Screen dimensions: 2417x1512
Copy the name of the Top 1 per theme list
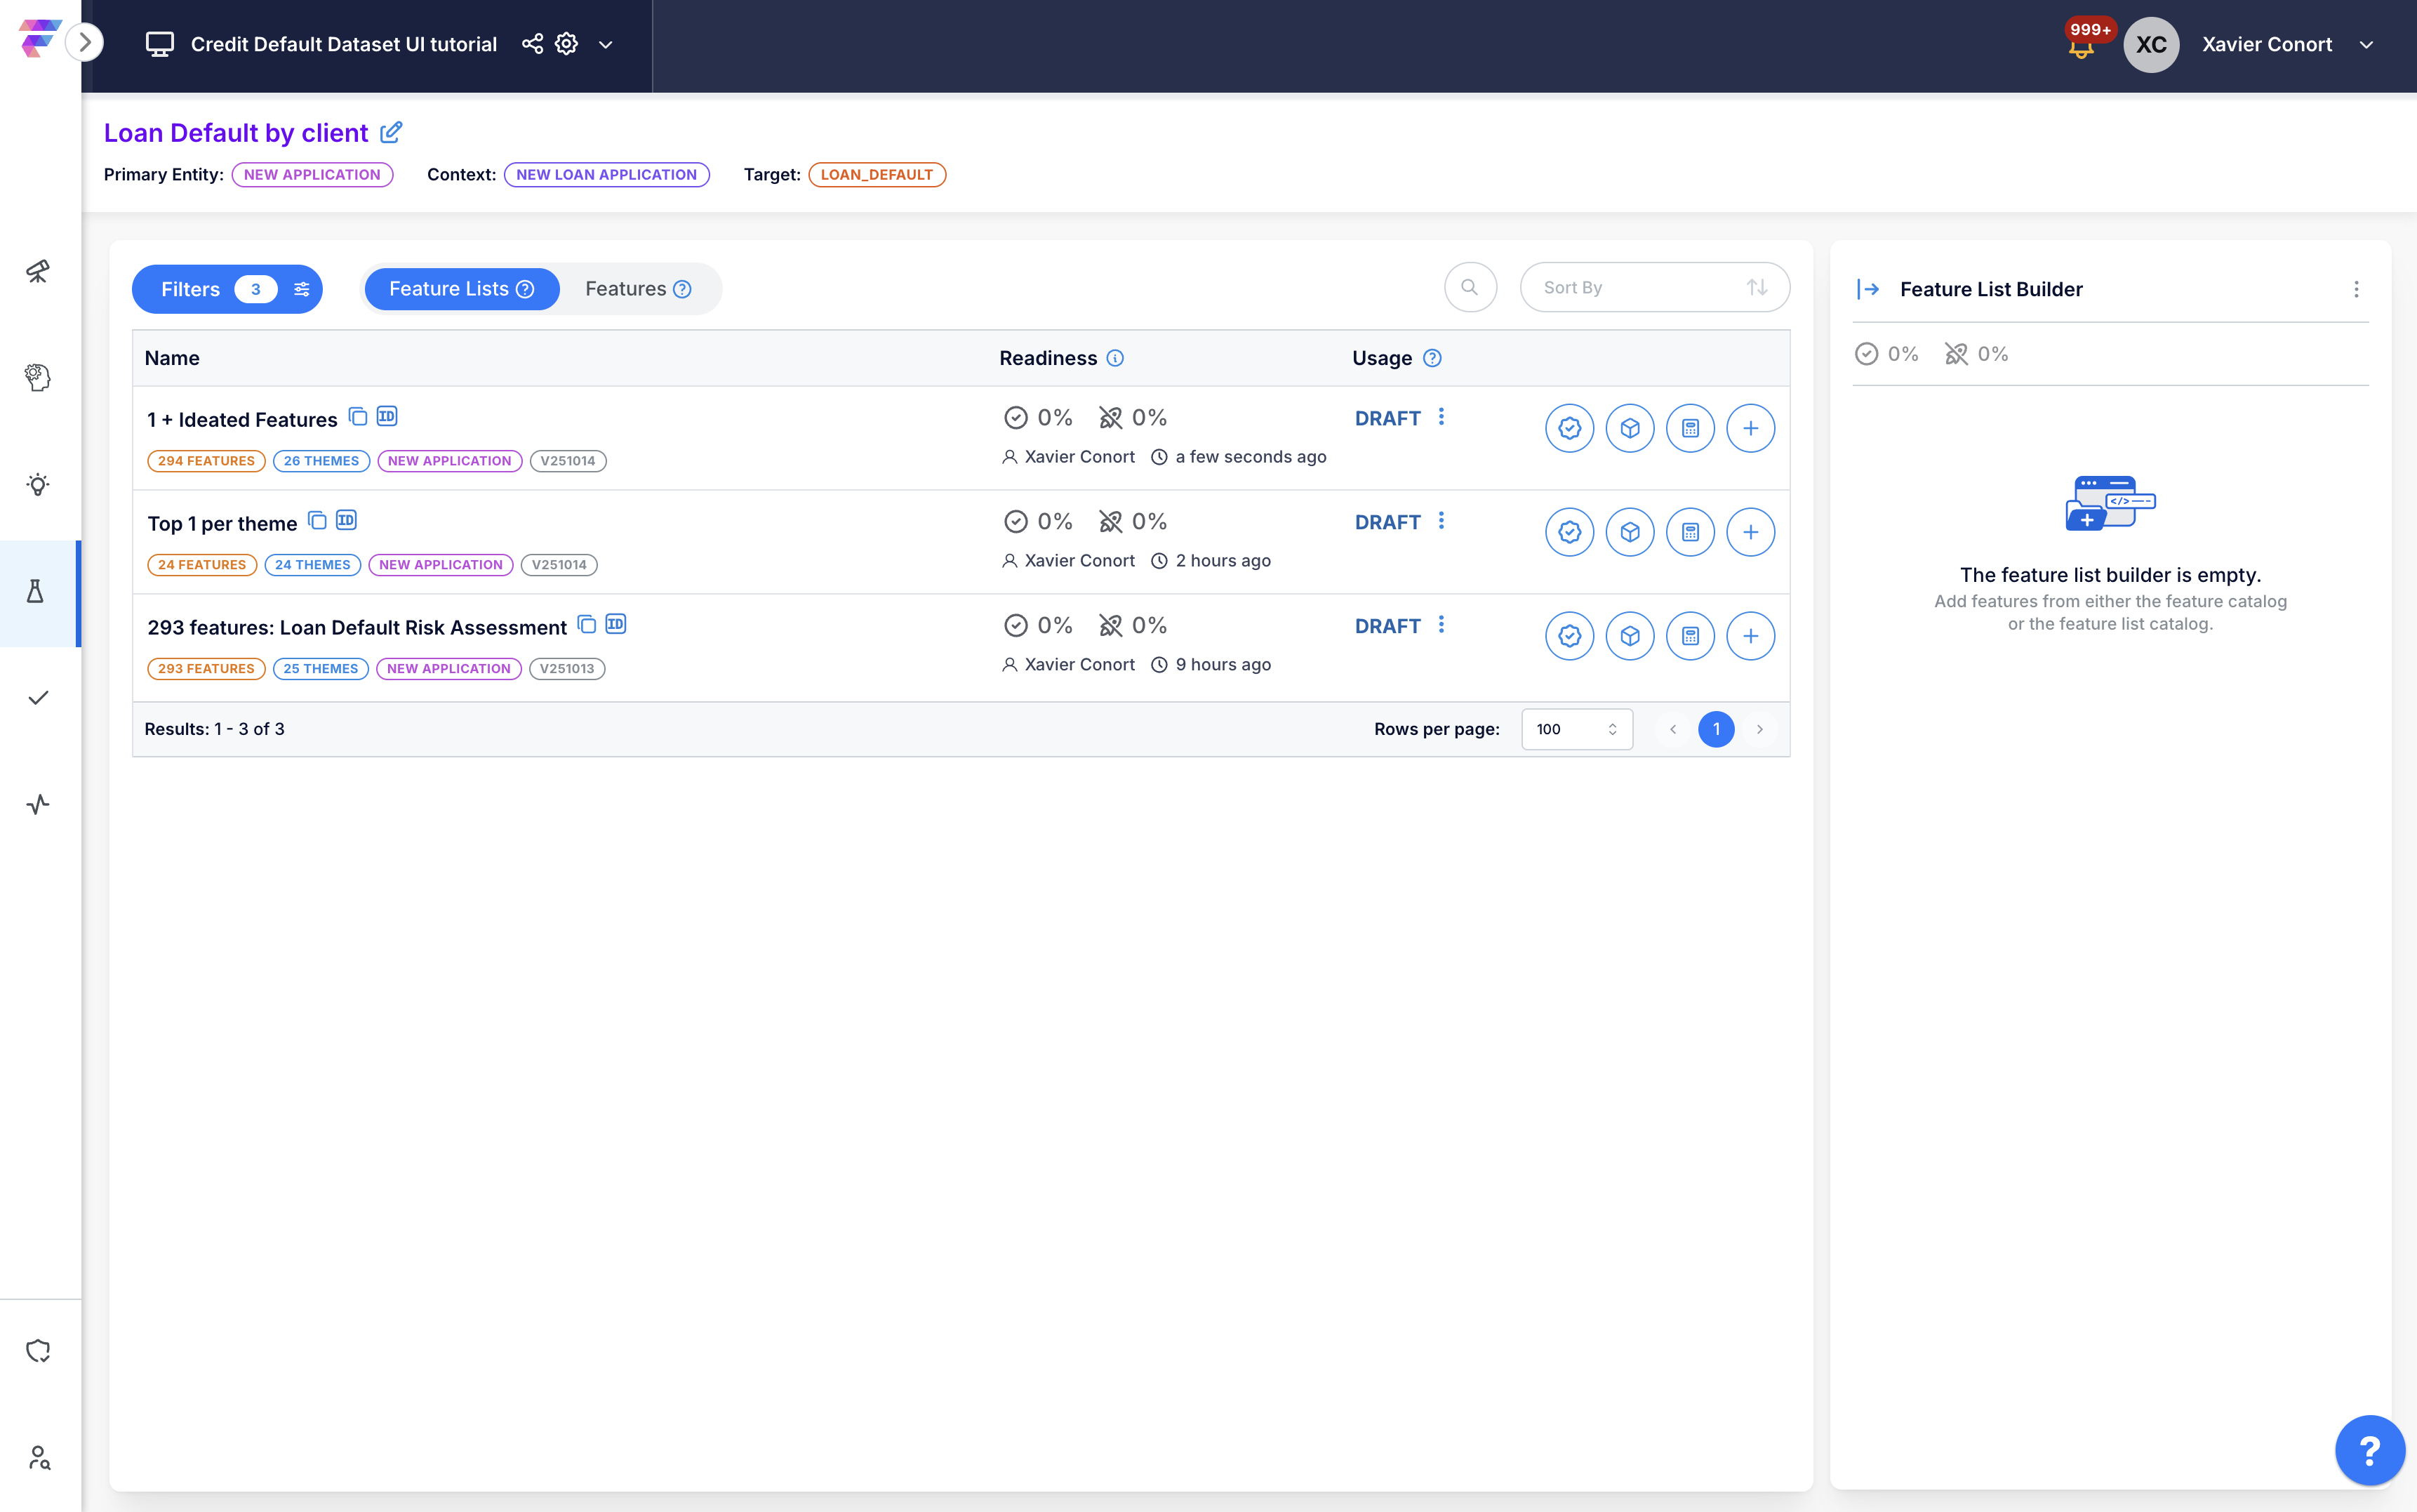coord(317,520)
